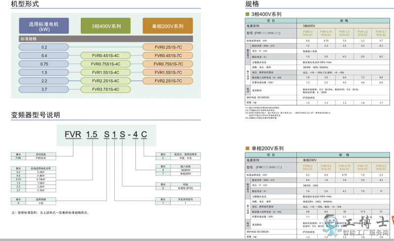Viewport: 394px width, 241px height.
Task: Click the blue 0.2 kW pill
Action: tap(44, 47)
